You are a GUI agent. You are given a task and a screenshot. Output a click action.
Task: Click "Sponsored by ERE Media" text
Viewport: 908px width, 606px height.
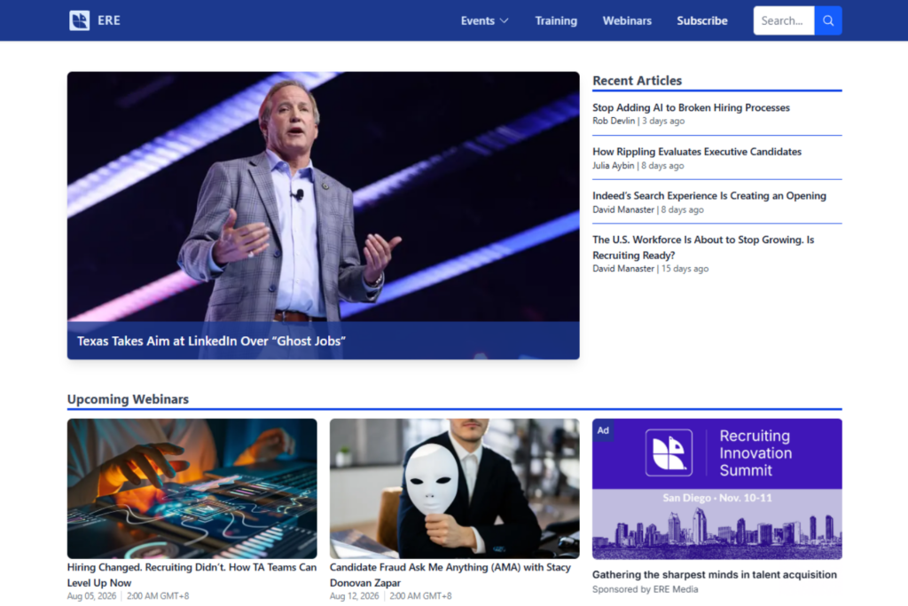tap(646, 589)
